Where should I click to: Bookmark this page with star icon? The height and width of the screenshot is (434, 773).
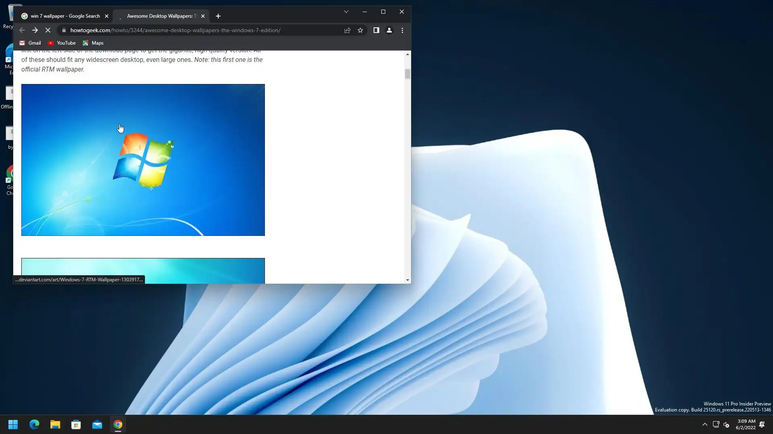pyautogui.click(x=360, y=30)
